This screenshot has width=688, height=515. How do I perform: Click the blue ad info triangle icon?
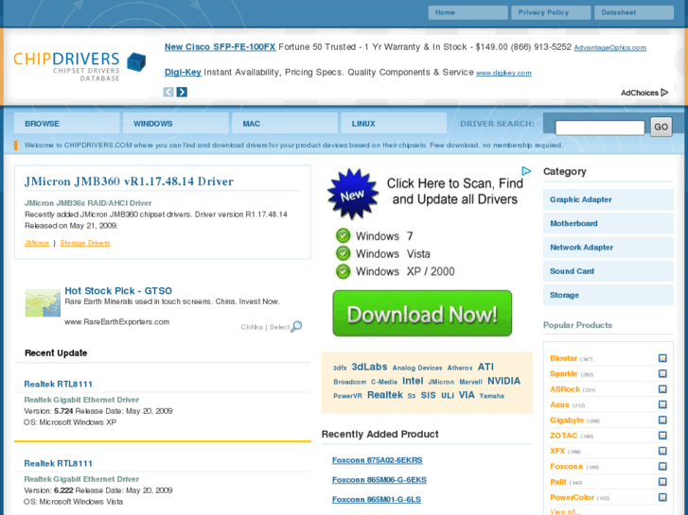pos(526,171)
